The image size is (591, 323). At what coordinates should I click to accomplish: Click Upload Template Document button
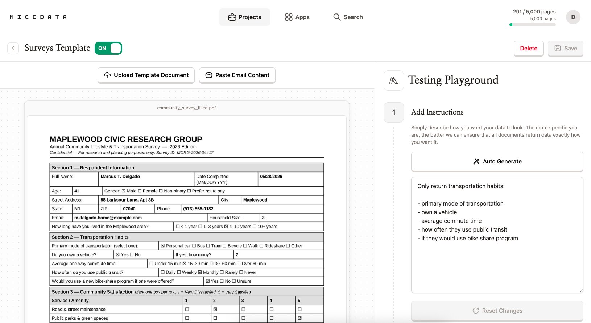coord(146,75)
